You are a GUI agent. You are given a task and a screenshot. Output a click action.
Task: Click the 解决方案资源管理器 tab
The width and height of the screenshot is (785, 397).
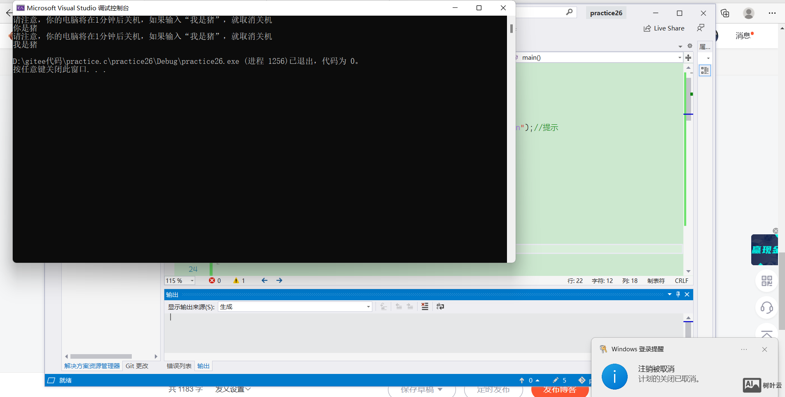92,366
